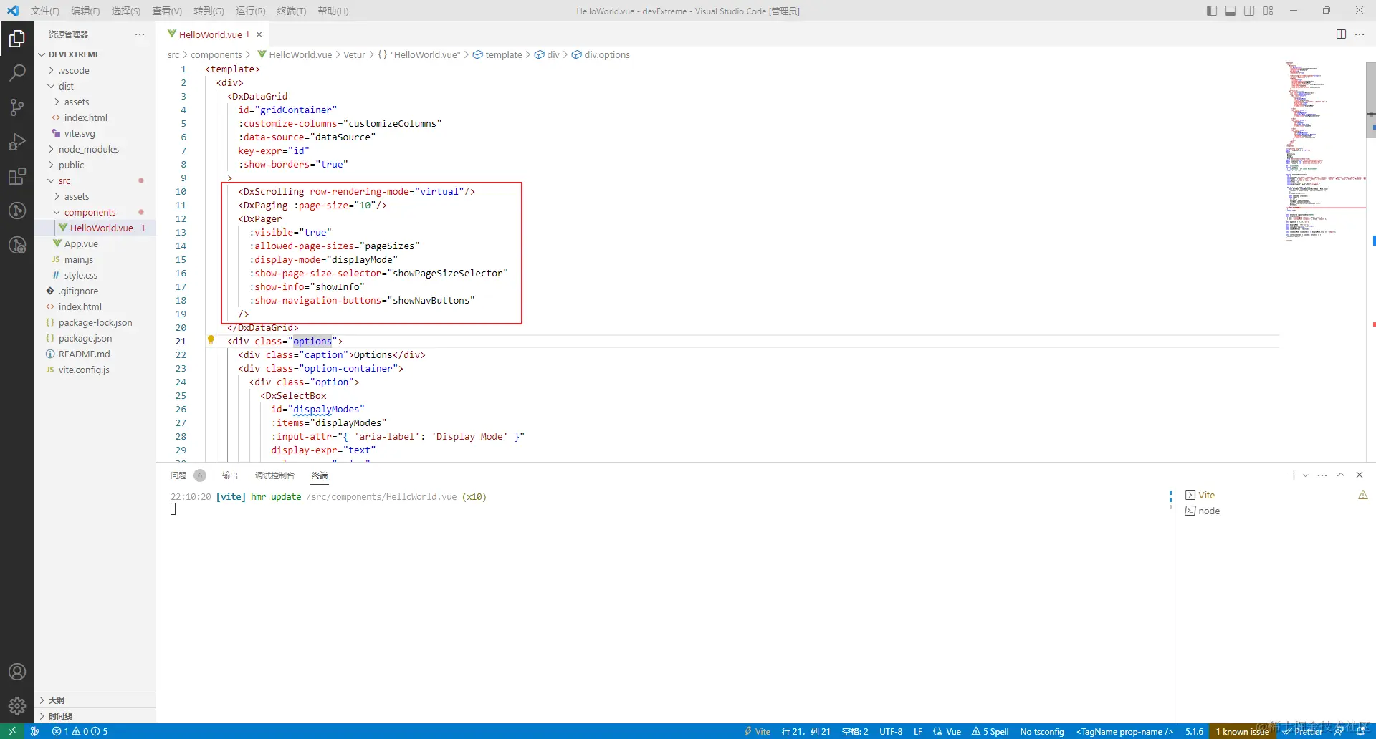
Task: Open the Explorer view in the activity bar
Action: 17,39
